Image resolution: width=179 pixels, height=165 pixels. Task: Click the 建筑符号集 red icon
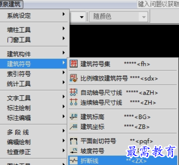[x=73, y=64]
